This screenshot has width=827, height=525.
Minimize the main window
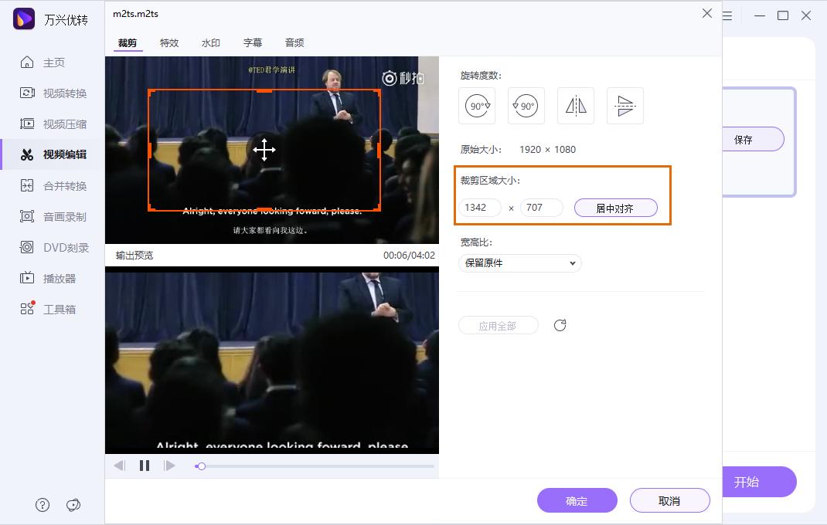point(760,15)
